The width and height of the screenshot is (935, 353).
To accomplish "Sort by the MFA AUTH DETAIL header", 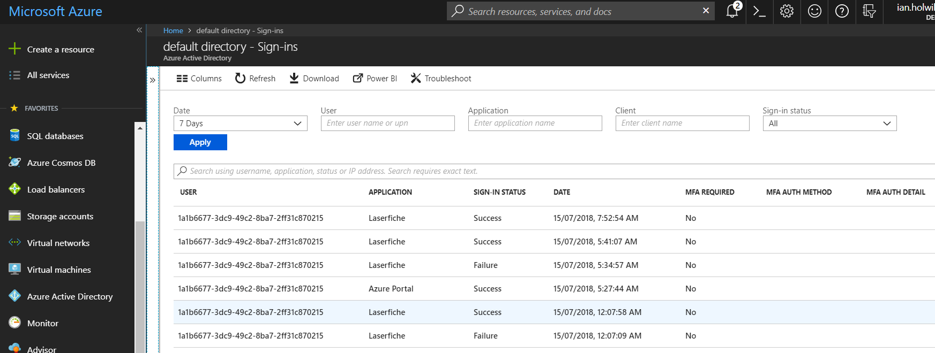I will coord(896,192).
